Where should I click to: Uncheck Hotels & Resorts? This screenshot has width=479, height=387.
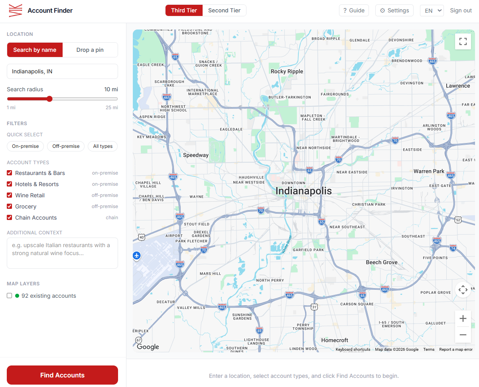[x=10, y=184]
